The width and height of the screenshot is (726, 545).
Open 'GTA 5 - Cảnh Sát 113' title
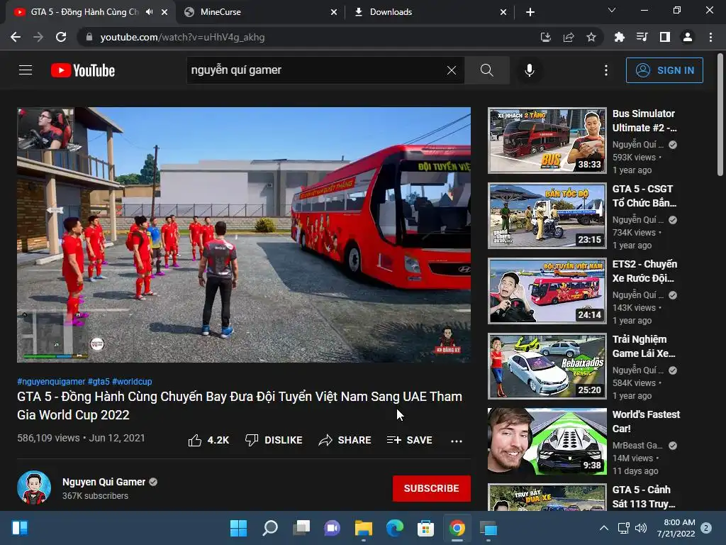tap(644, 496)
